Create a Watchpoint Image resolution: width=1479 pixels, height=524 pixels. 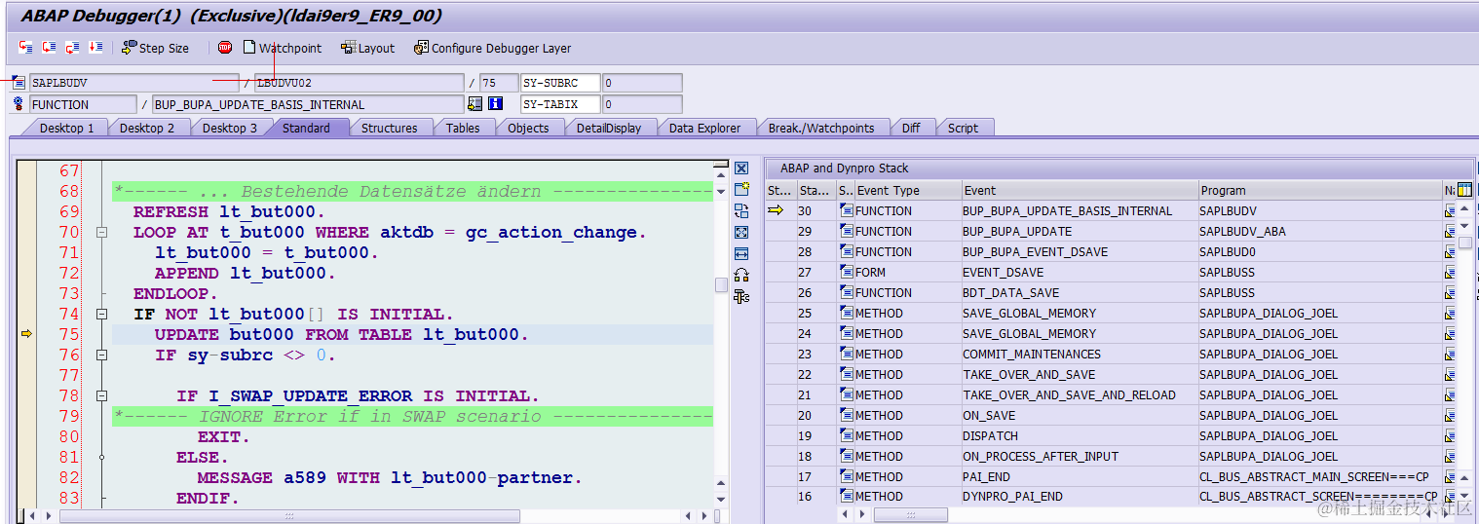282,48
